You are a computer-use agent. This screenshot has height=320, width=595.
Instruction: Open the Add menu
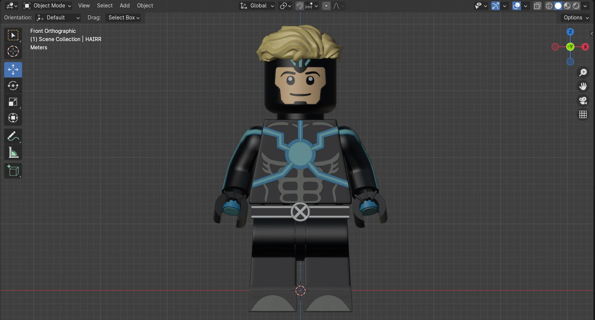[125, 6]
